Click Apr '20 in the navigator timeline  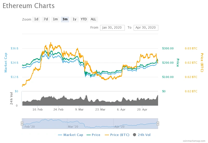[x=119, y=127]
